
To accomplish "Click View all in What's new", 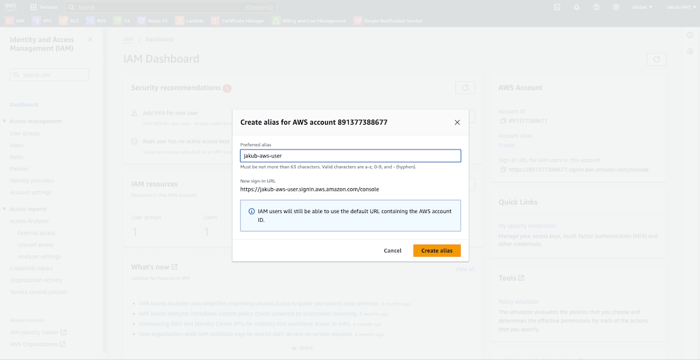I will (x=465, y=269).
